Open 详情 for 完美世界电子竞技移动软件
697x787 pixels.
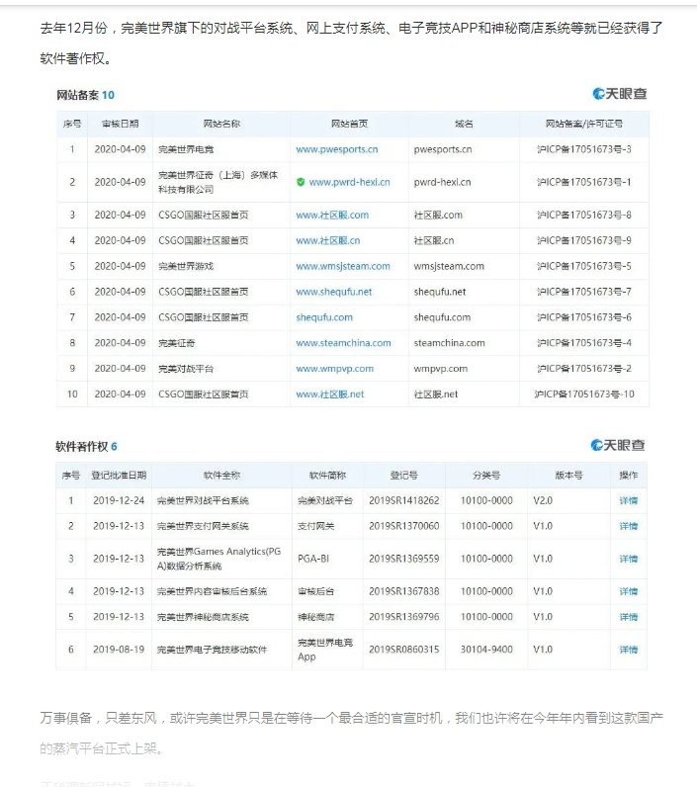click(628, 650)
